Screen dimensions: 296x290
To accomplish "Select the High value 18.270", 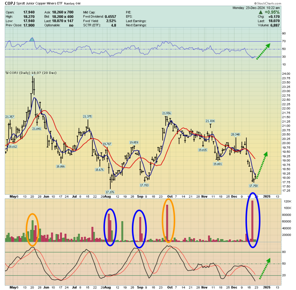I will pyautogui.click(x=29, y=17).
